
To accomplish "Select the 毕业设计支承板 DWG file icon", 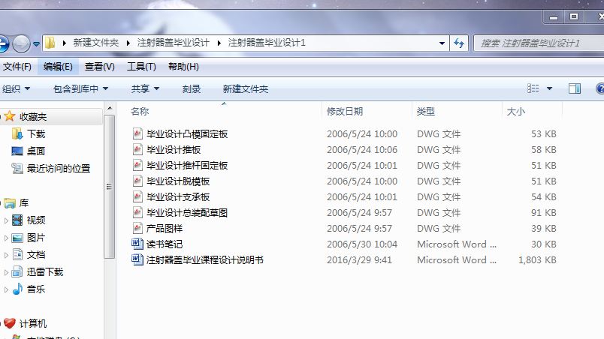I will point(137,196).
